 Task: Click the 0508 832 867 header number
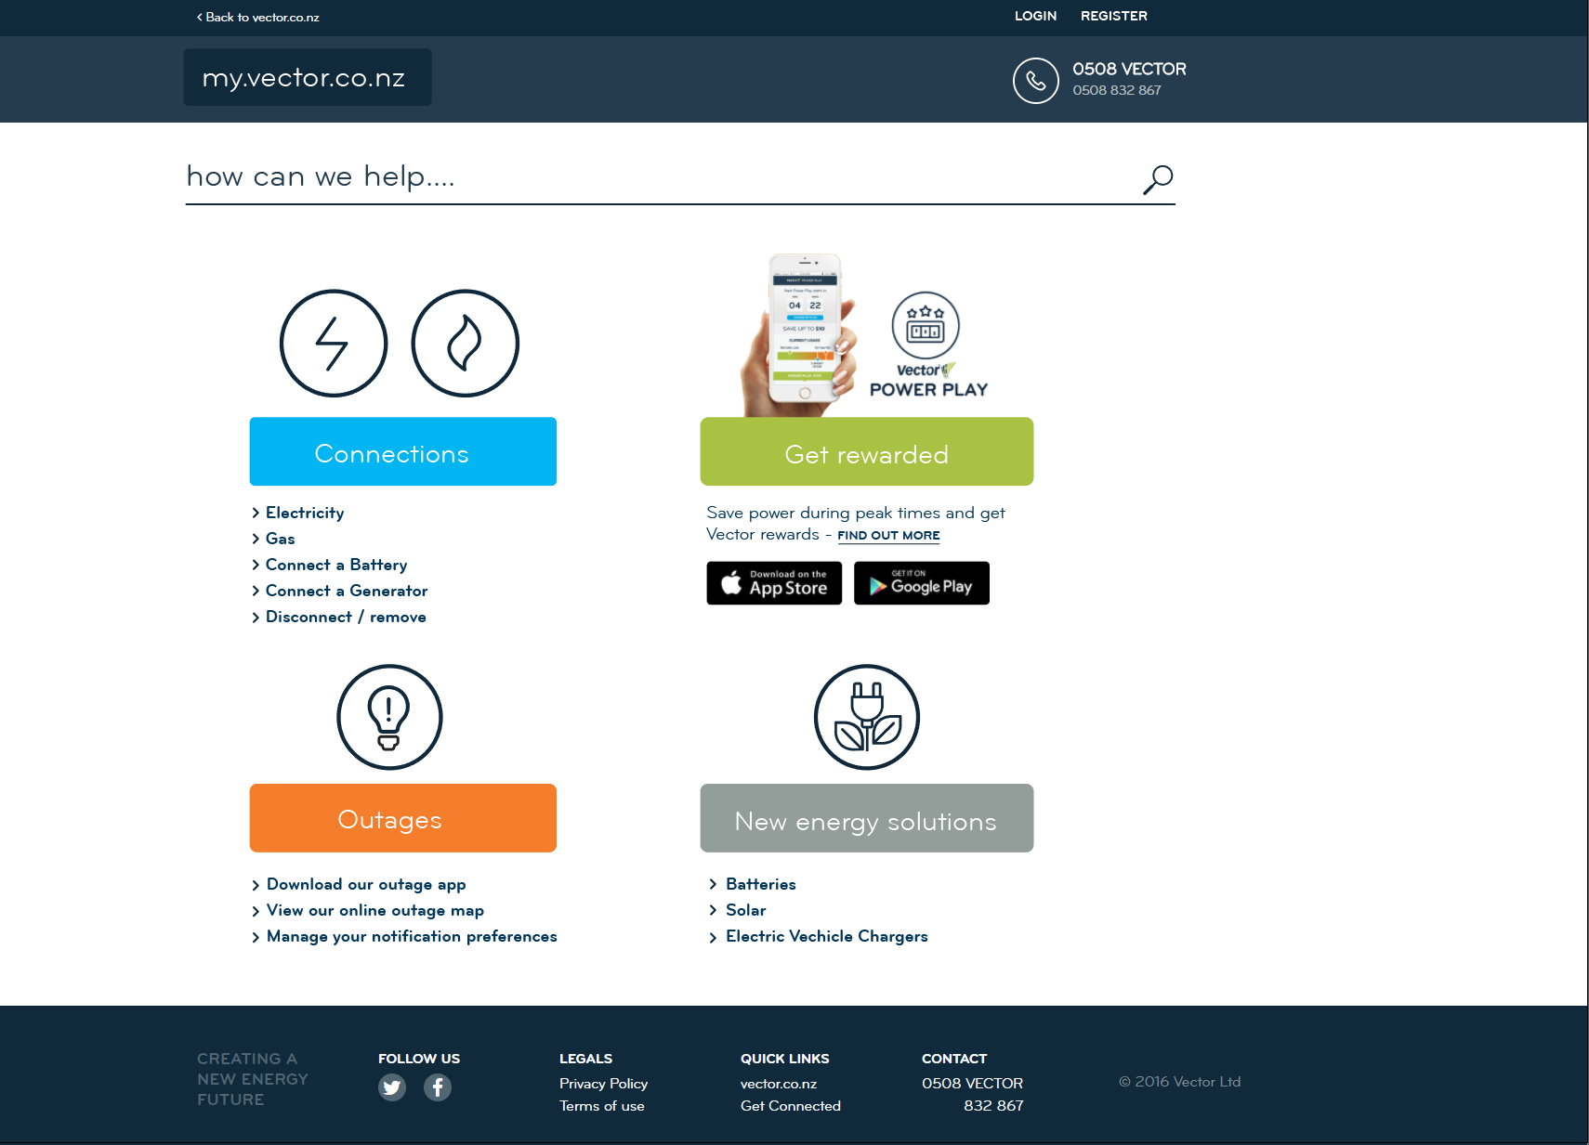pyautogui.click(x=1117, y=90)
